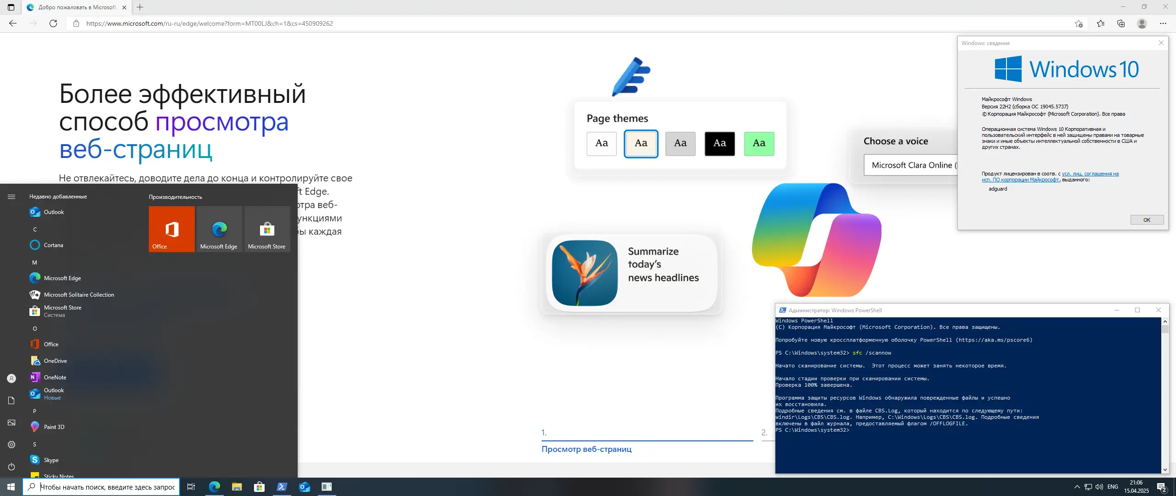Click the Power icon in Start menu
Screen dimensions: 1176x496
(x=11, y=467)
